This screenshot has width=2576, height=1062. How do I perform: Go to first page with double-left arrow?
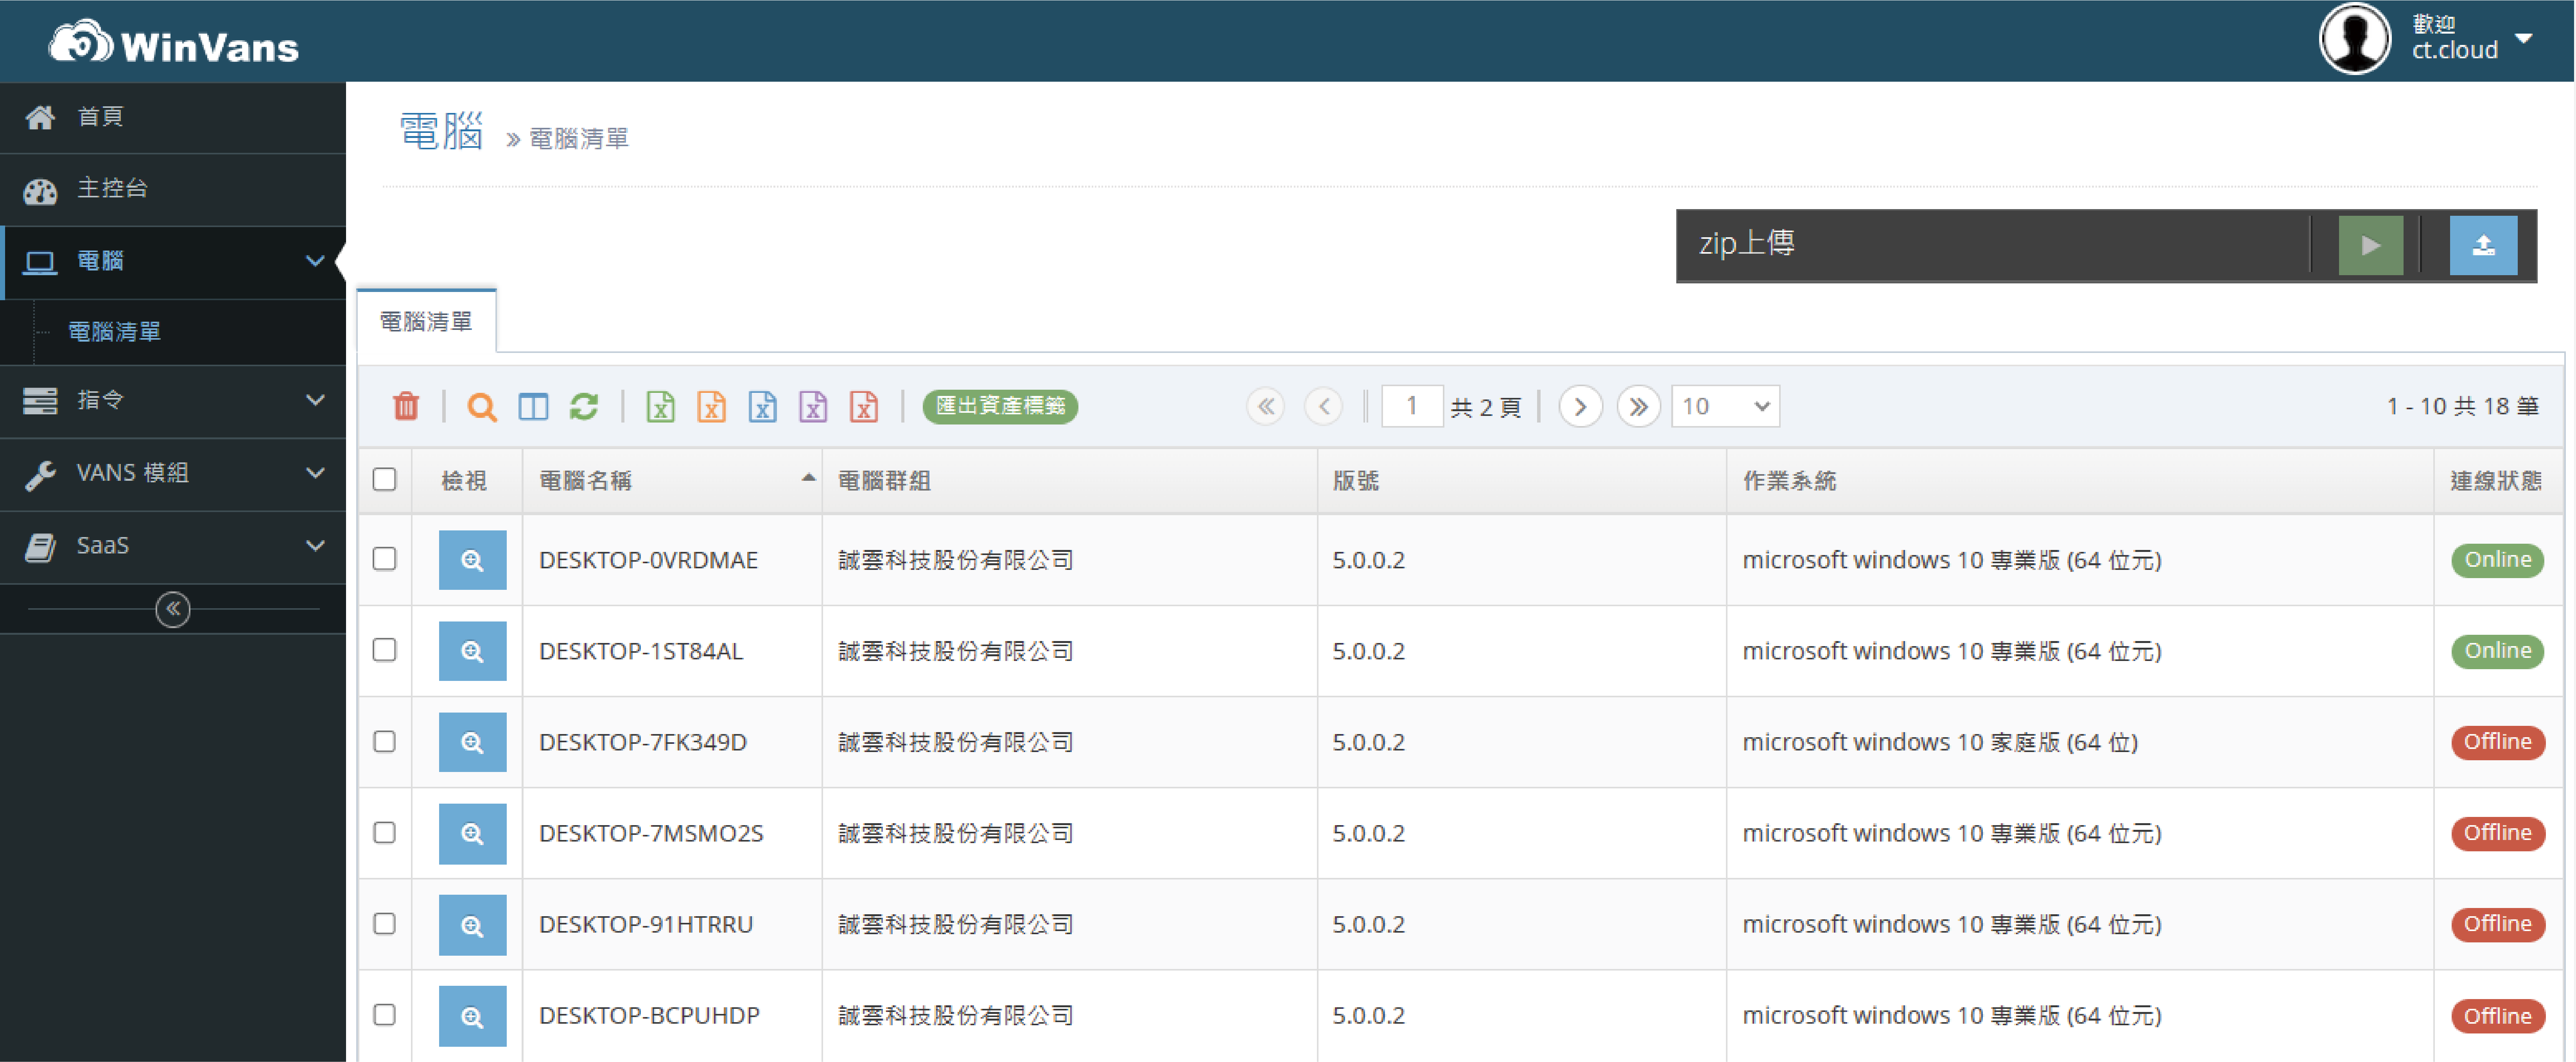coord(1266,406)
